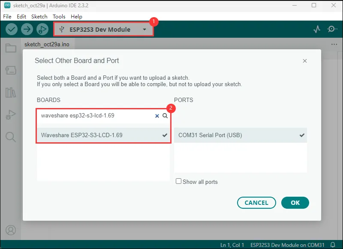Open the sketch tab overflow three-dots menu
This screenshot has height=249, width=343.
tap(334, 44)
